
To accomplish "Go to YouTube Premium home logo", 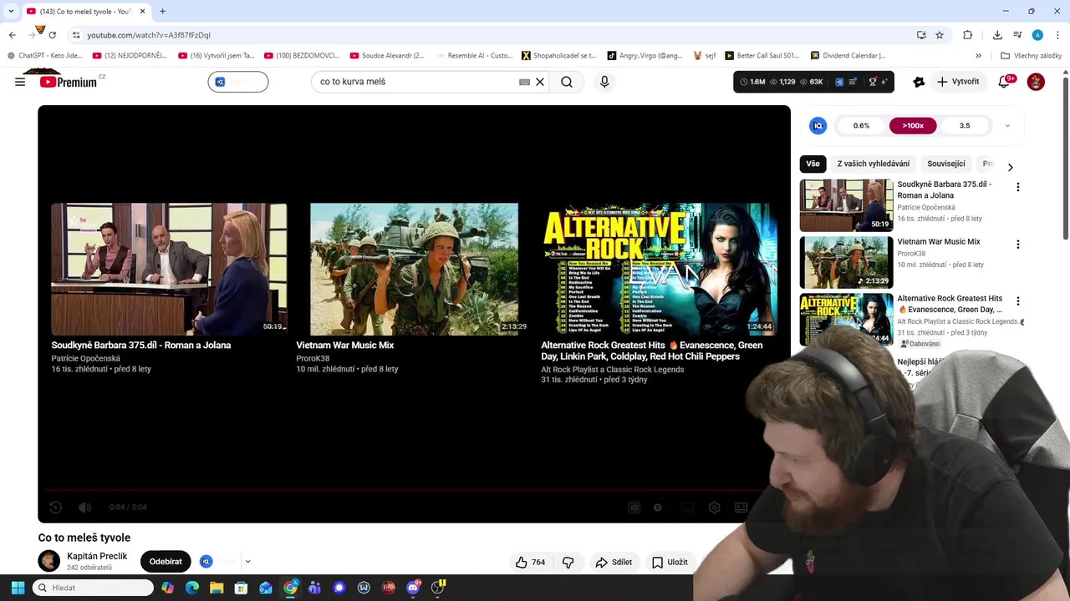I will (69, 82).
